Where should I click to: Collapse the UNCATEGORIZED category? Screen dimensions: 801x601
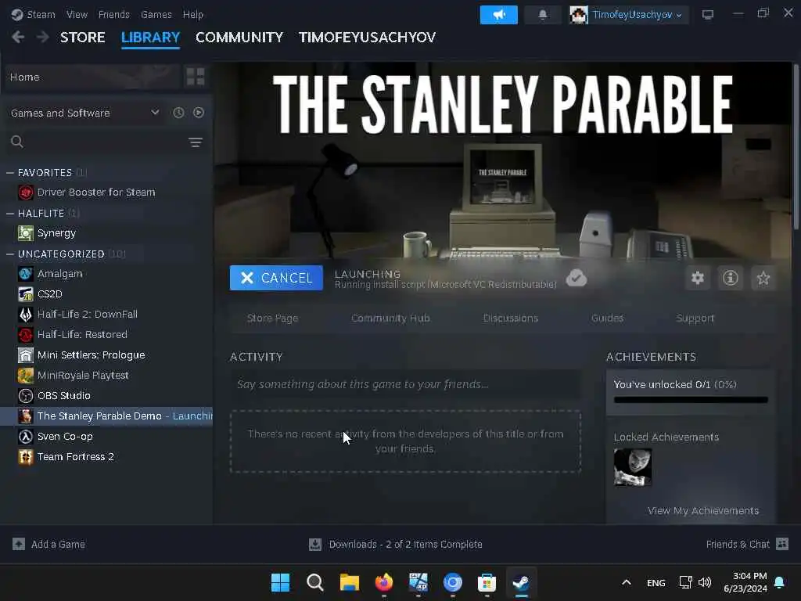(9, 254)
